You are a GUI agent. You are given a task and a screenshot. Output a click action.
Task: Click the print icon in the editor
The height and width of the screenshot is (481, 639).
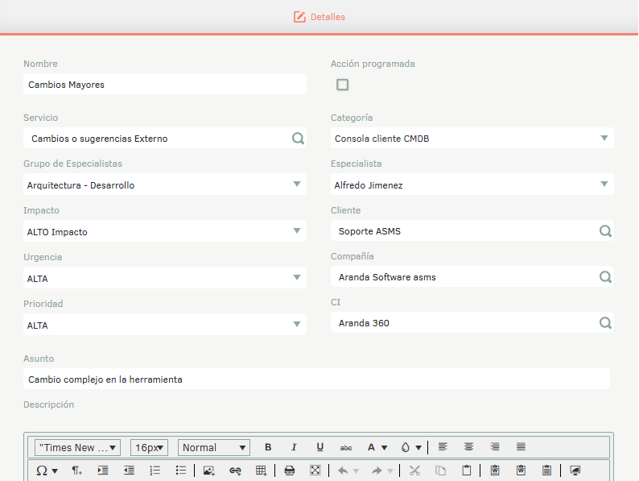(290, 471)
